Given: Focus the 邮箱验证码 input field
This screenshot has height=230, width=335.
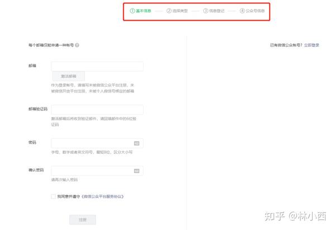Looking at the screenshot, I should [x=97, y=110].
